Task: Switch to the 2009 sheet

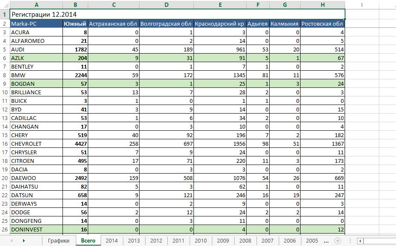Action: click(223, 241)
